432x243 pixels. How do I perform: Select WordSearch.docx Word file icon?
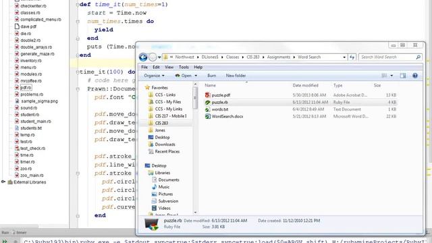click(x=208, y=116)
